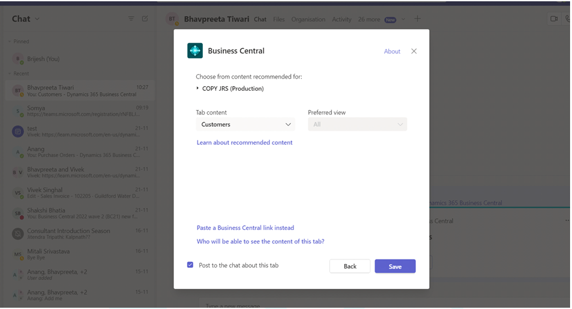Click the Save button
This screenshot has width=572, height=309.
pyautogui.click(x=395, y=267)
